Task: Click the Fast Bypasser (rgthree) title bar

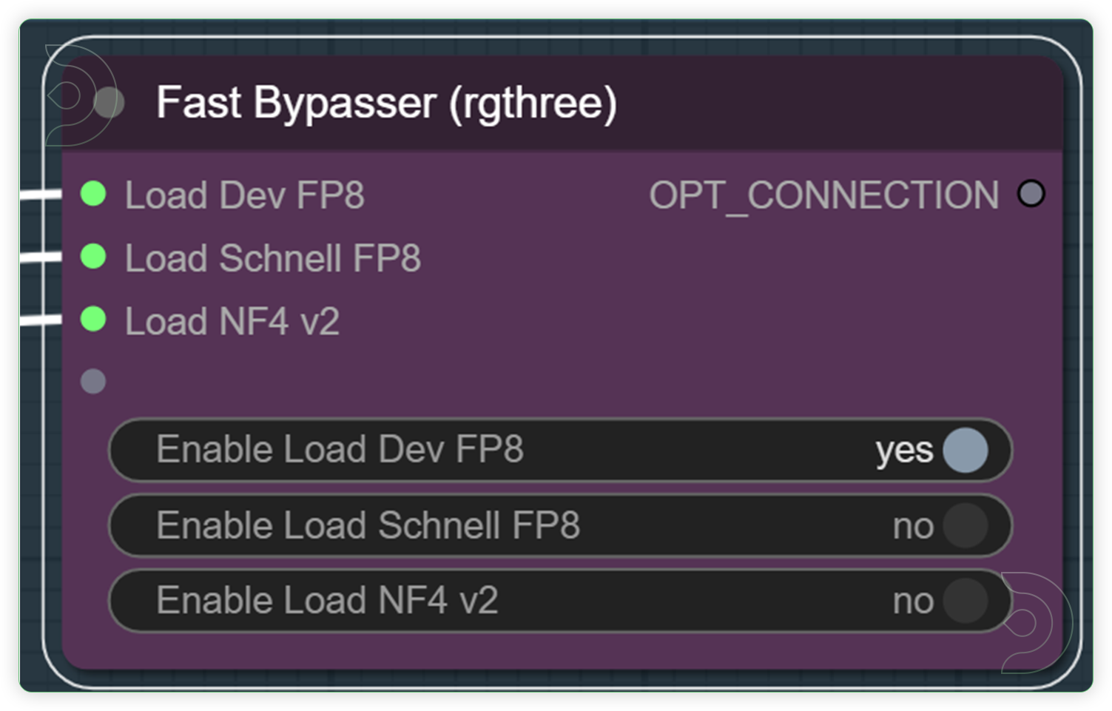Action: pyautogui.click(x=388, y=102)
